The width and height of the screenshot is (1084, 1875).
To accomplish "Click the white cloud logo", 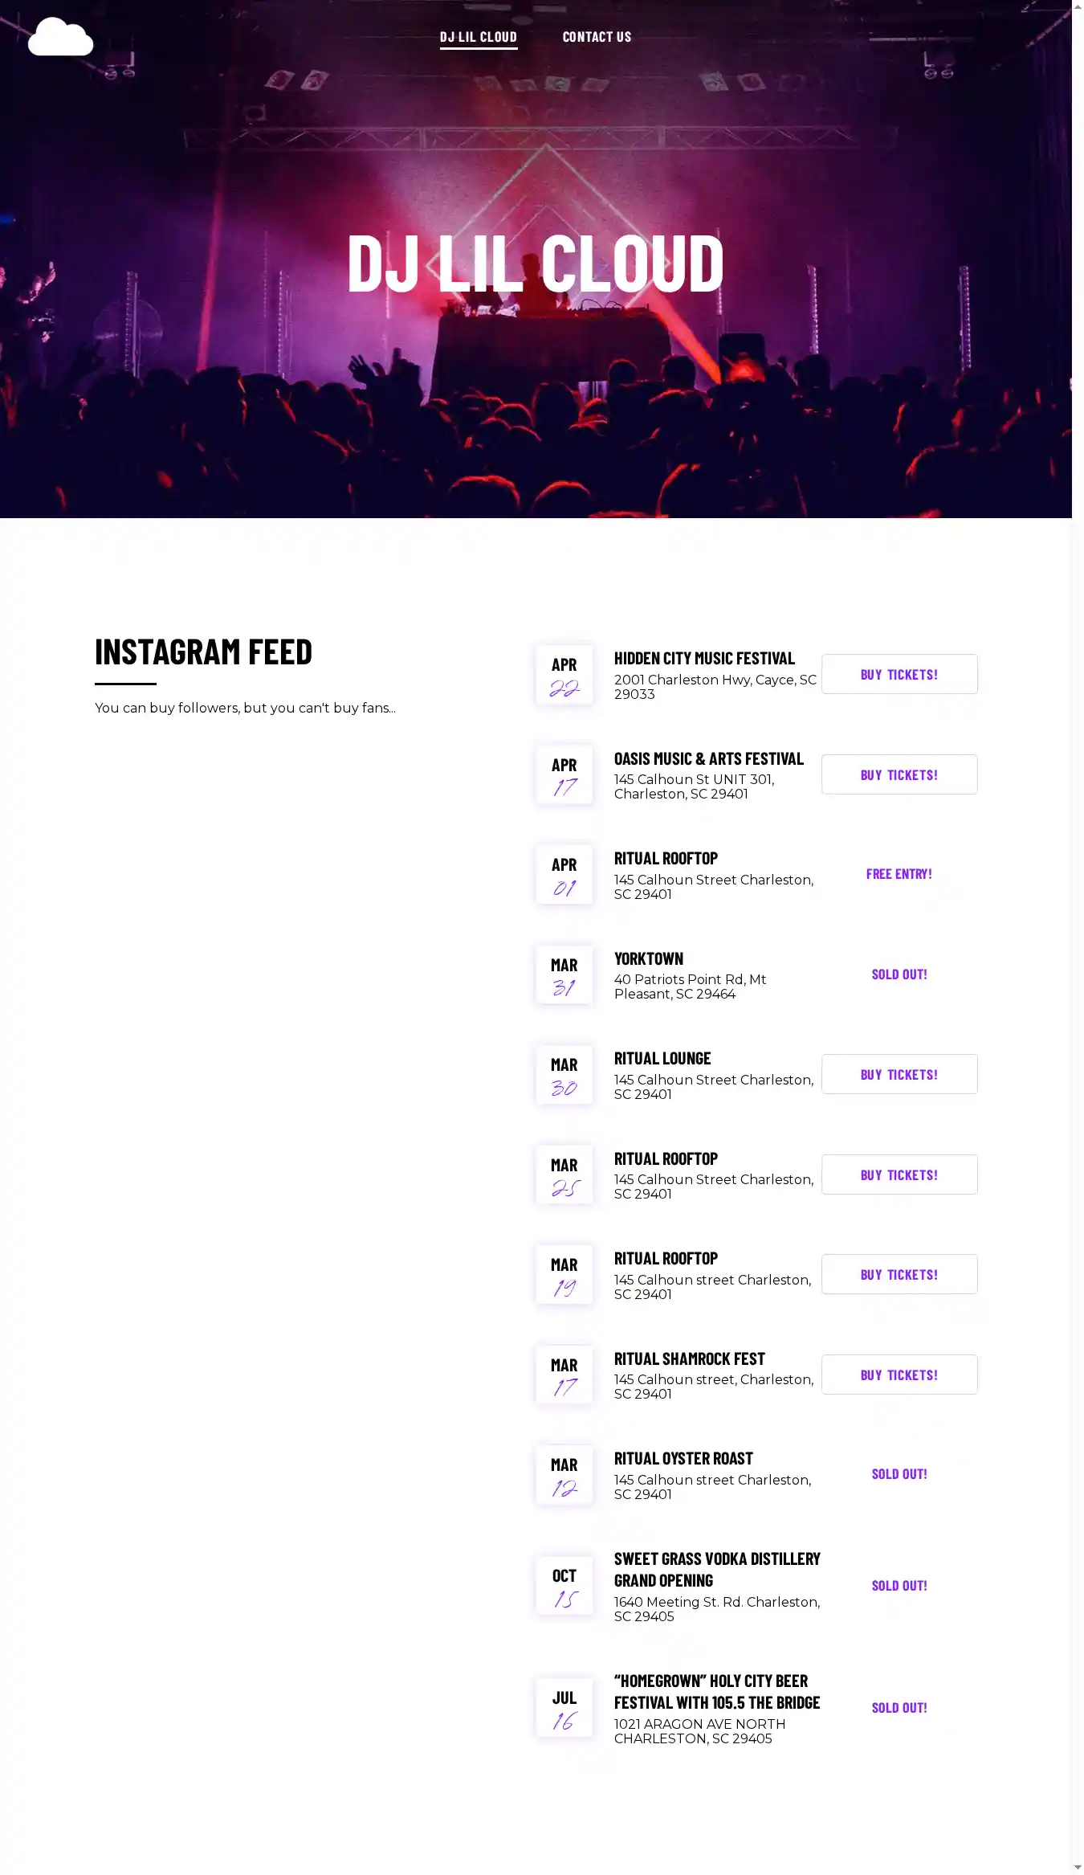I will [x=60, y=37].
